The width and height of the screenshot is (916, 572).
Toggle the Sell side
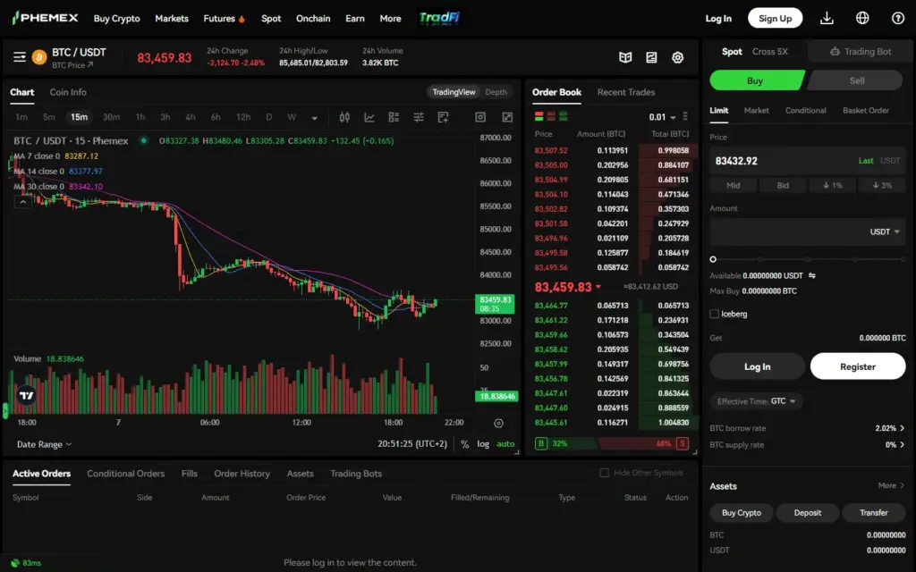pyautogui.click(x=856, y=80)
